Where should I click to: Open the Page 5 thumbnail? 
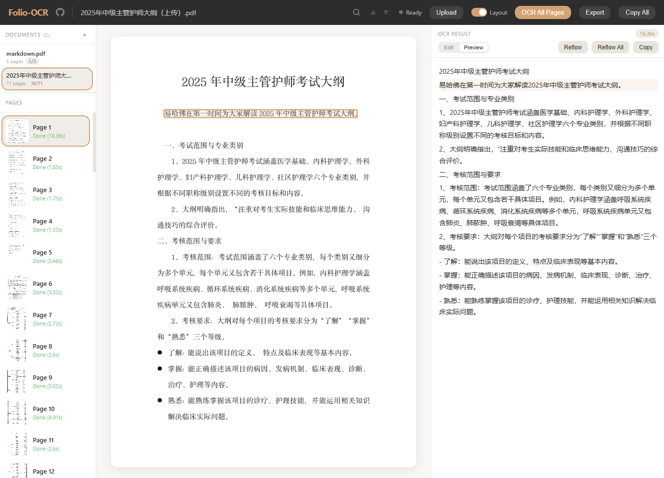tap(45, 256)
